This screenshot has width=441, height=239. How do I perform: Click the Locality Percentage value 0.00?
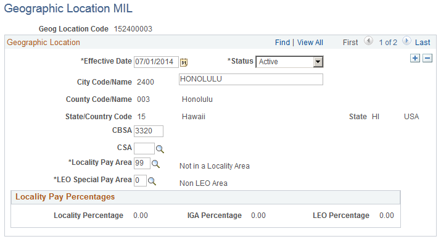point(141,216)
